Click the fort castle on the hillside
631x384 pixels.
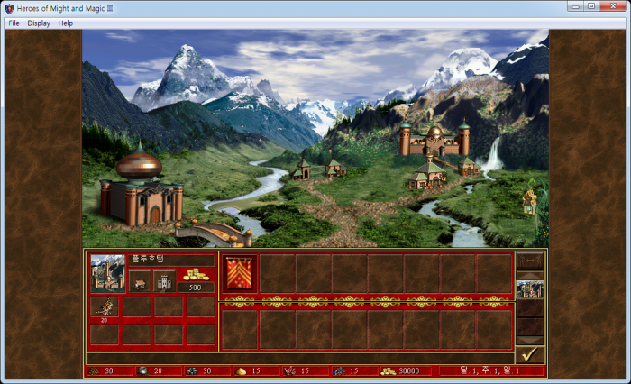tap(434, 139)
